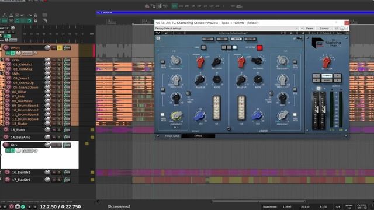This screenshot has width=374, height=210.
Task: Select the STEREO mode button
Action: tap(327, 76)
